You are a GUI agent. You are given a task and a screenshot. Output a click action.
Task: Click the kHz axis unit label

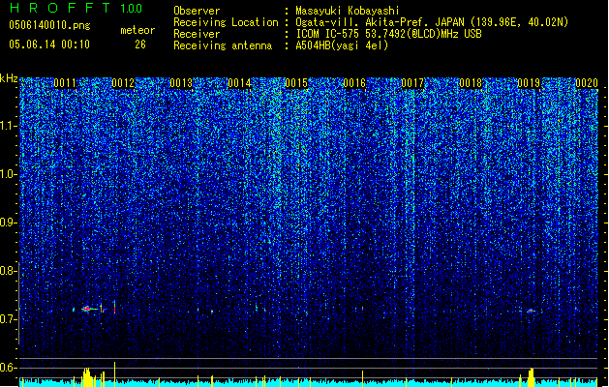[9, 78]
